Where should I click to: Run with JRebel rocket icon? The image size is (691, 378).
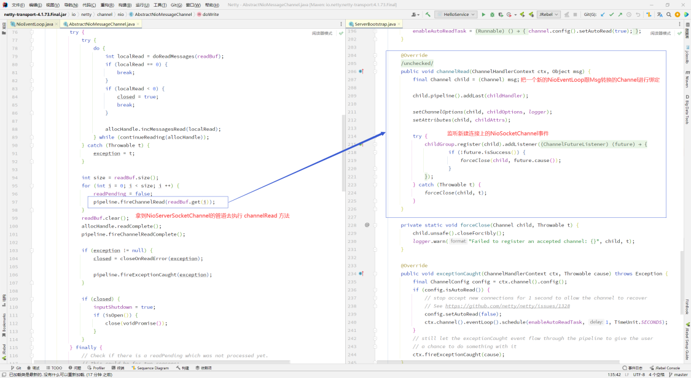pos(522,15)
